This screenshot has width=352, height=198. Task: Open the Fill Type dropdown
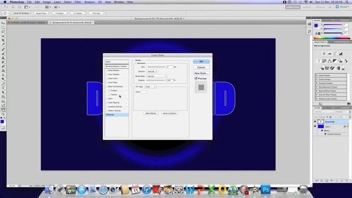click(x=150, y=87)
